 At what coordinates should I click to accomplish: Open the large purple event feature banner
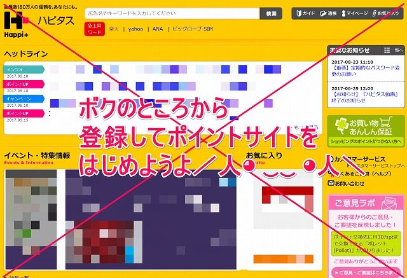tap(151, 219)
